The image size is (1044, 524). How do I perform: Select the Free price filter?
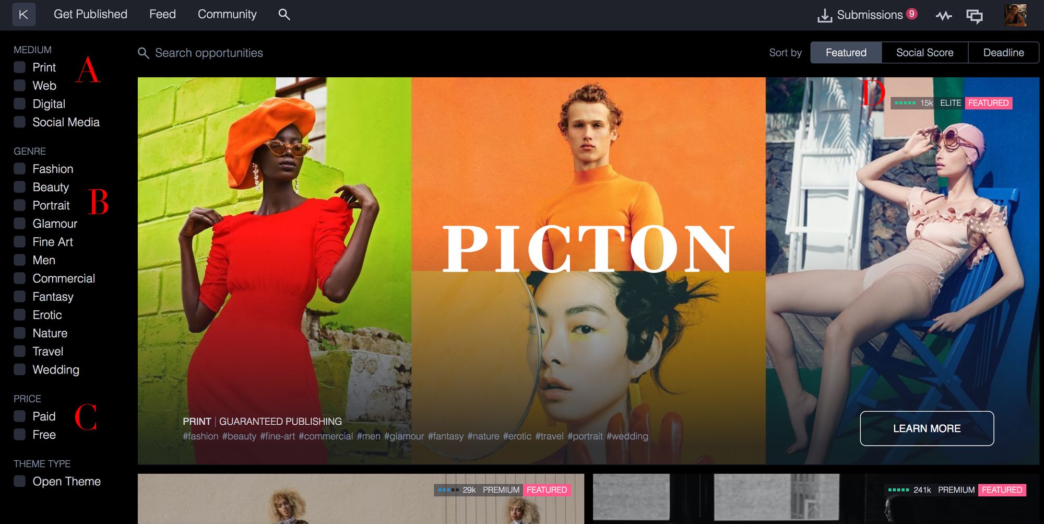(x=20, y=435)
